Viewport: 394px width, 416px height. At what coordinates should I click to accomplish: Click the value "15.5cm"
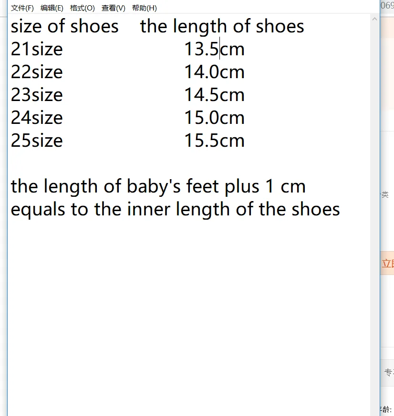point(214,141)
